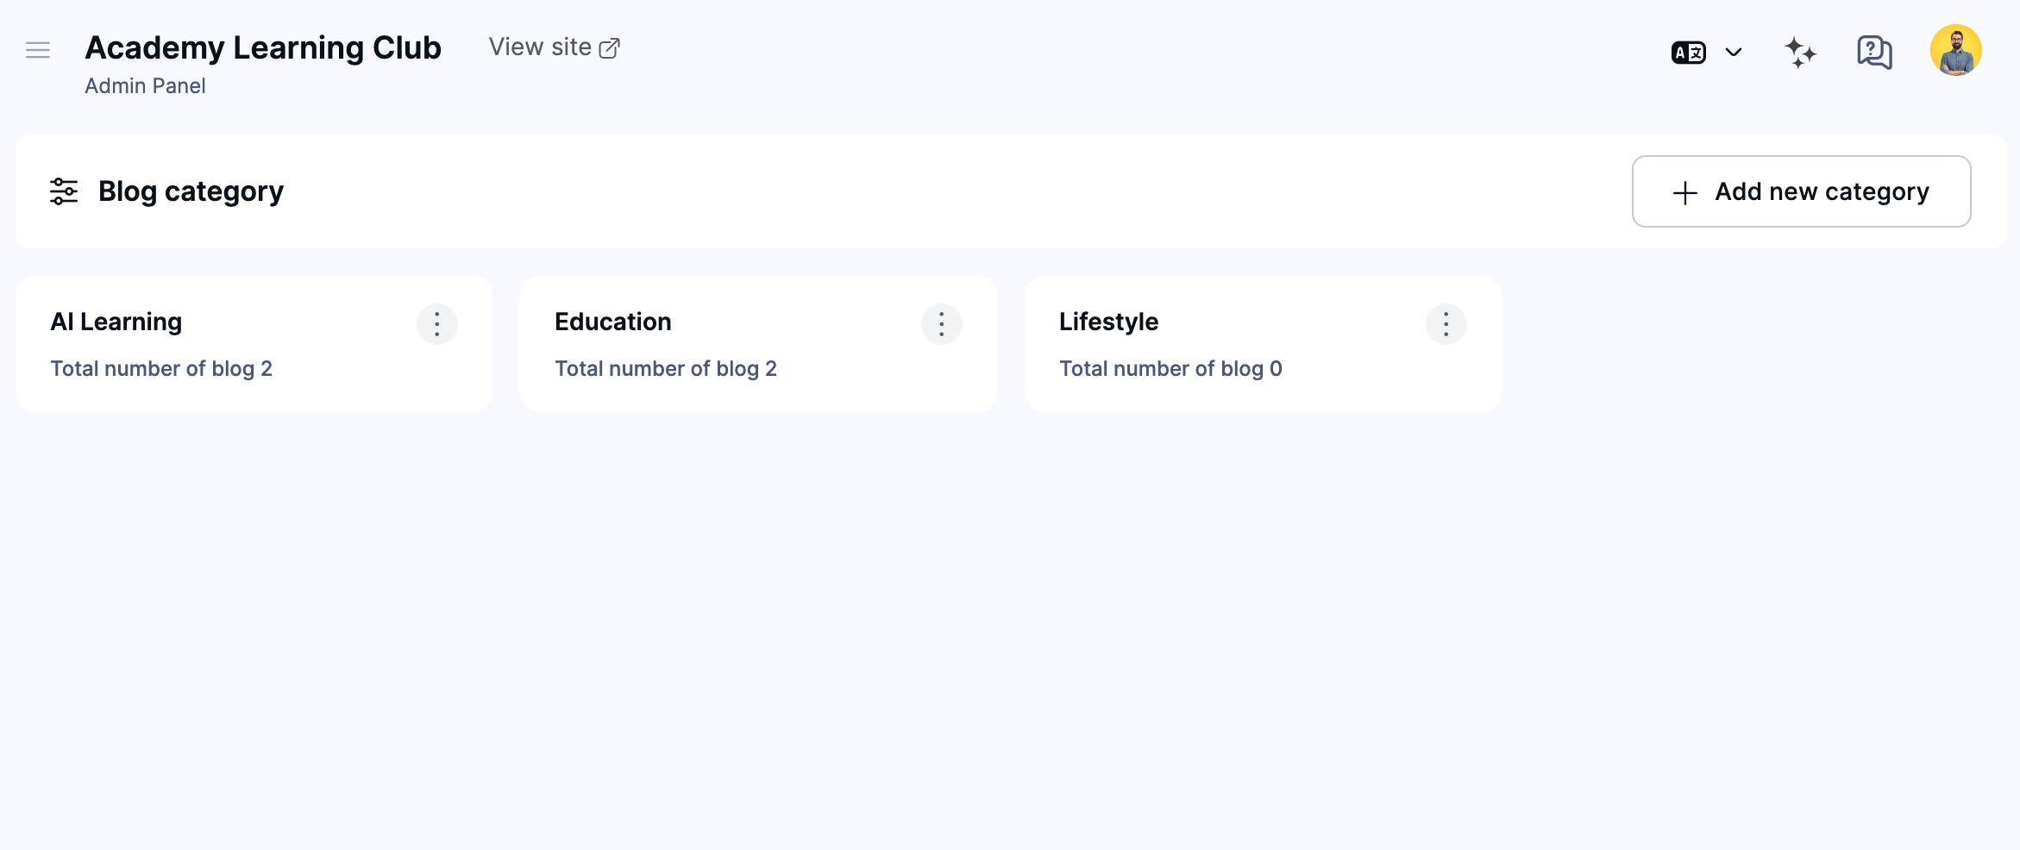Open the hamburger navigation menu
2020x850 pixels.
click(x=38, y=50)
